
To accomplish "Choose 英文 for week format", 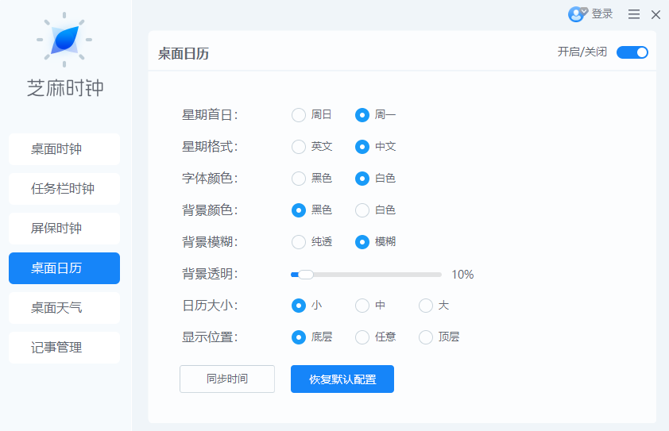I will pyautogui.click(x=299, y=147).
